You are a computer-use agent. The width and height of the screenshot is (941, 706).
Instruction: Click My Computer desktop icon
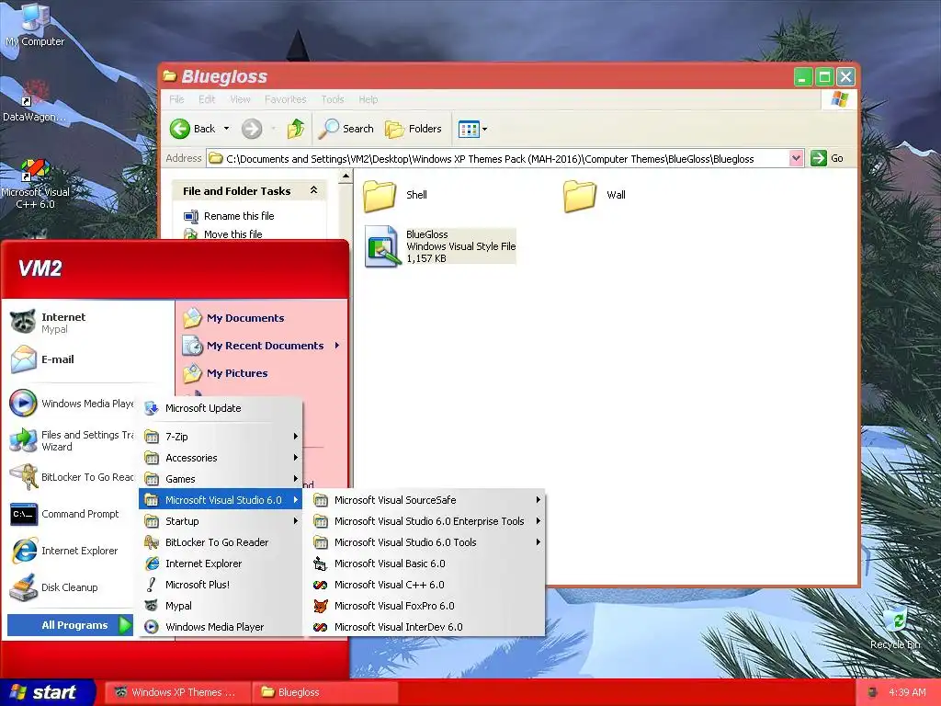[35, 25]
